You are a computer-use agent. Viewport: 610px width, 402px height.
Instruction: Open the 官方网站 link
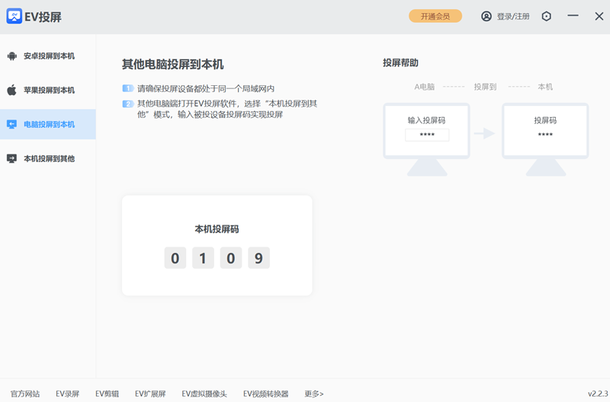[25, 394]
